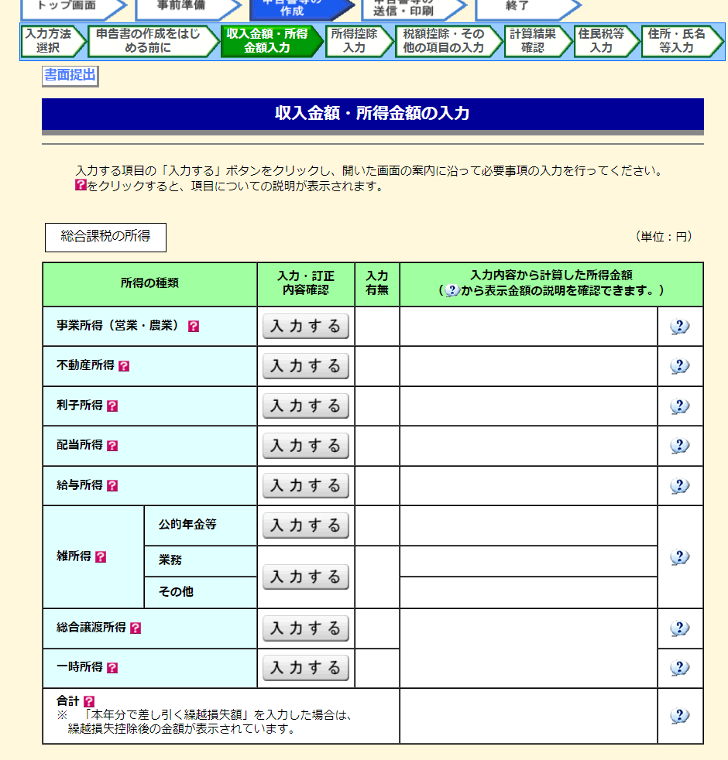
Task: Click 入力する for 公的年金等
Action: 306,525
